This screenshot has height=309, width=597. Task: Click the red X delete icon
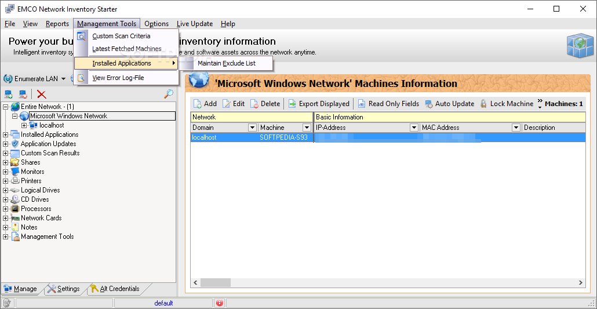42,94
